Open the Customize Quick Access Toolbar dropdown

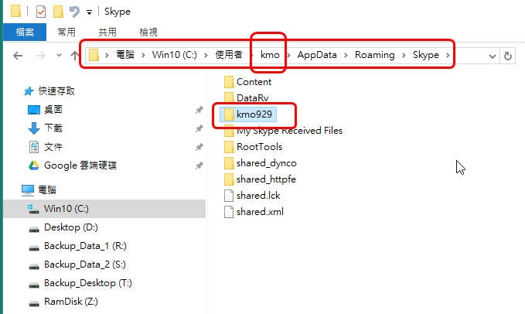pyautogui.click(x=89, y=12)
